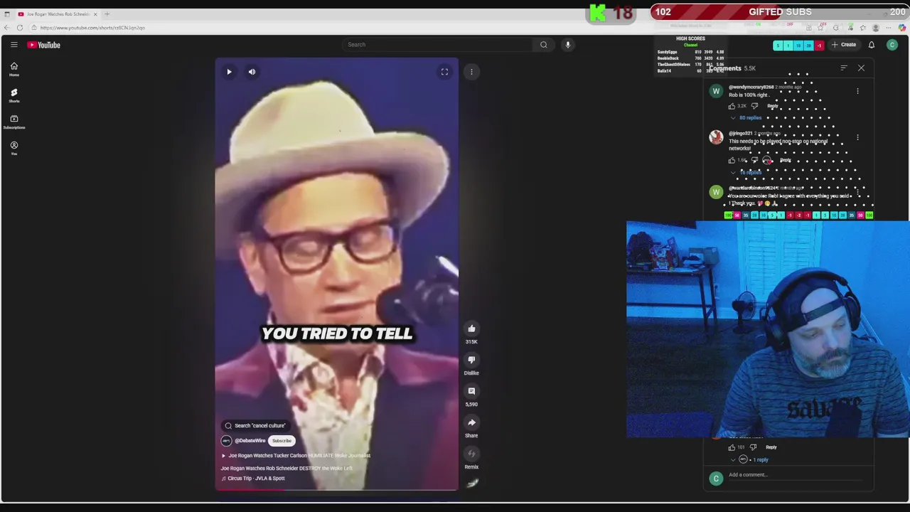Click the @wendymccrary8268 username

click(x=751, y=87)
